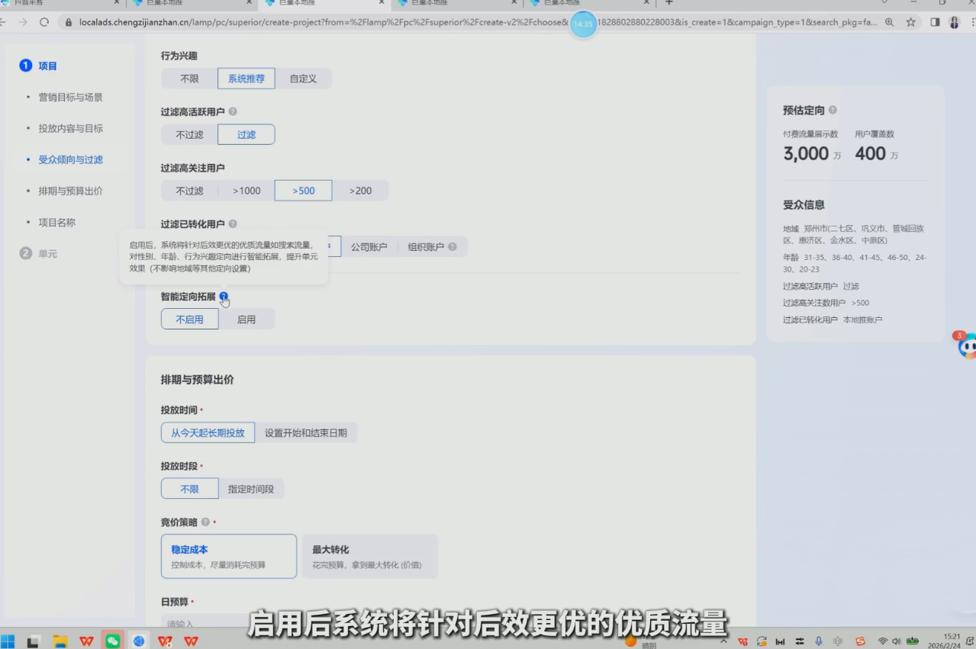
Task: Enable 启用 for 智能定向拓展
Action: 247,319
